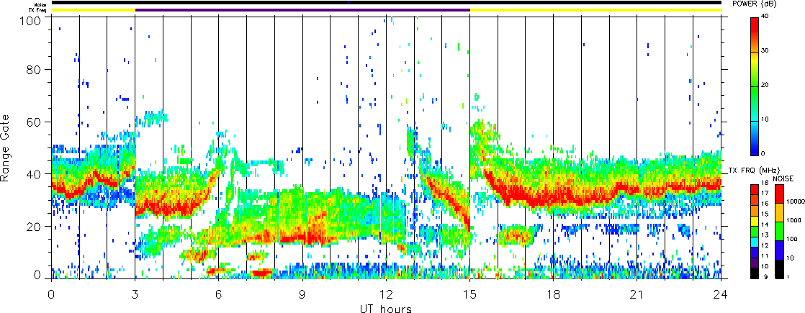Pick the orange swatch in the NOISE legend
Viewport: 805px width, 313px height.
click(781, 212)
